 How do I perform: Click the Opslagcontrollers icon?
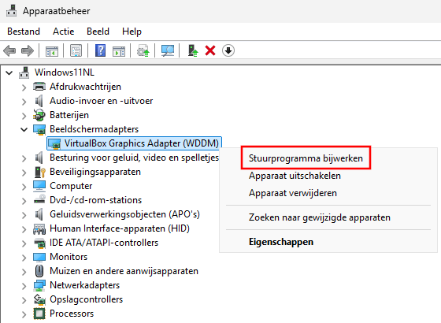click(x=39, y=299)
